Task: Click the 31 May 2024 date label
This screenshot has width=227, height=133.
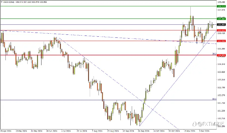Action: [37, 131]
